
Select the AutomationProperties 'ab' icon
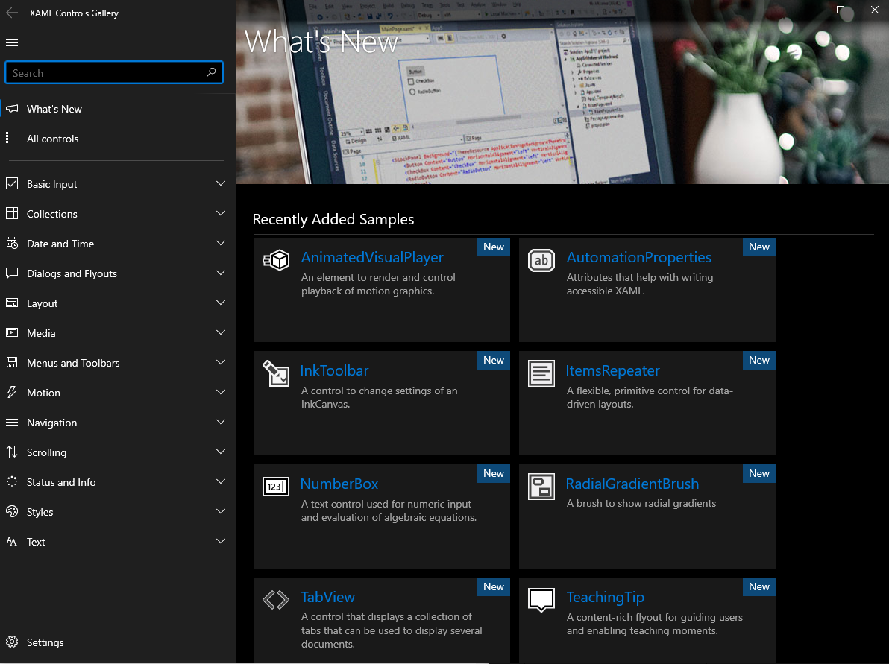(541, 260)
